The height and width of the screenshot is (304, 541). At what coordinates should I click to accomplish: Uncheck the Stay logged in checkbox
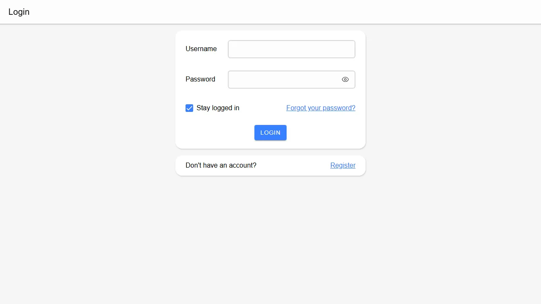tap(189, 108)
